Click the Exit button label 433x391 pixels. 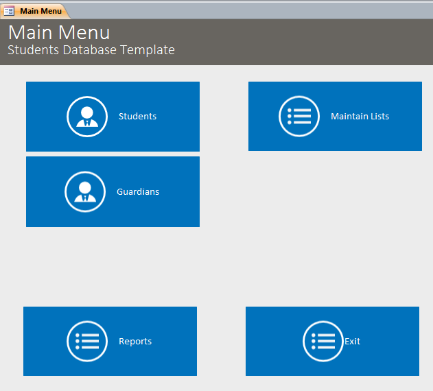click(352, 342)
